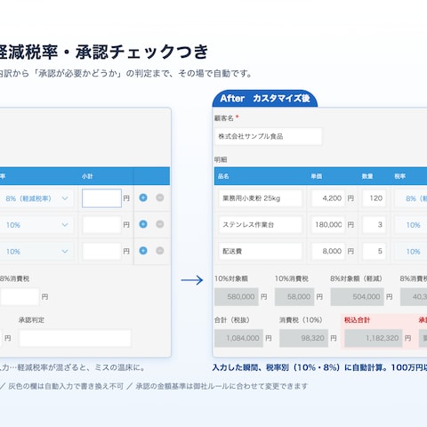Click the 税込合計 red label
The width and height of the screenshot is (427, 427).
pyautogui.click(x=357, y=320)
